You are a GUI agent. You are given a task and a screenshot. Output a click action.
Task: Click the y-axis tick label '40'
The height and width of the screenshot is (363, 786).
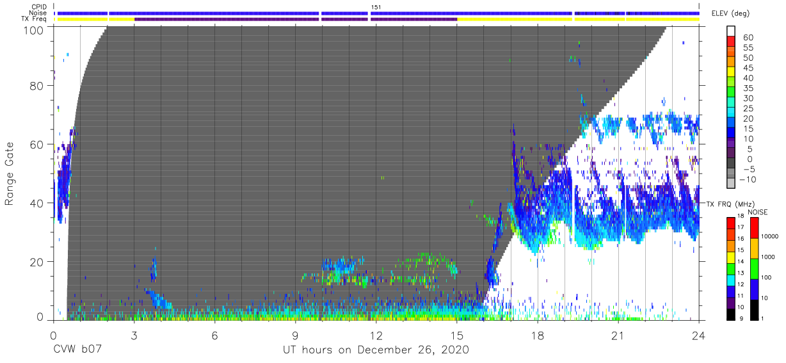(x=38, y=203)
